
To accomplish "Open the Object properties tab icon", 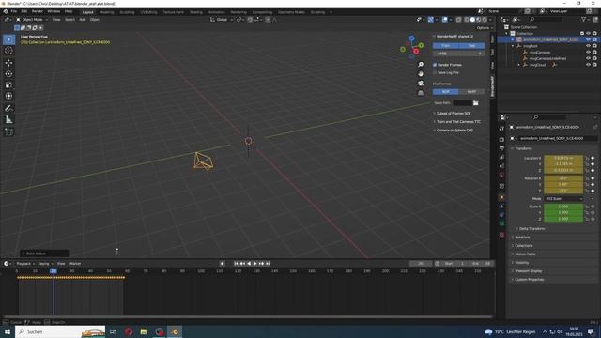I will [x=501, y=198].
